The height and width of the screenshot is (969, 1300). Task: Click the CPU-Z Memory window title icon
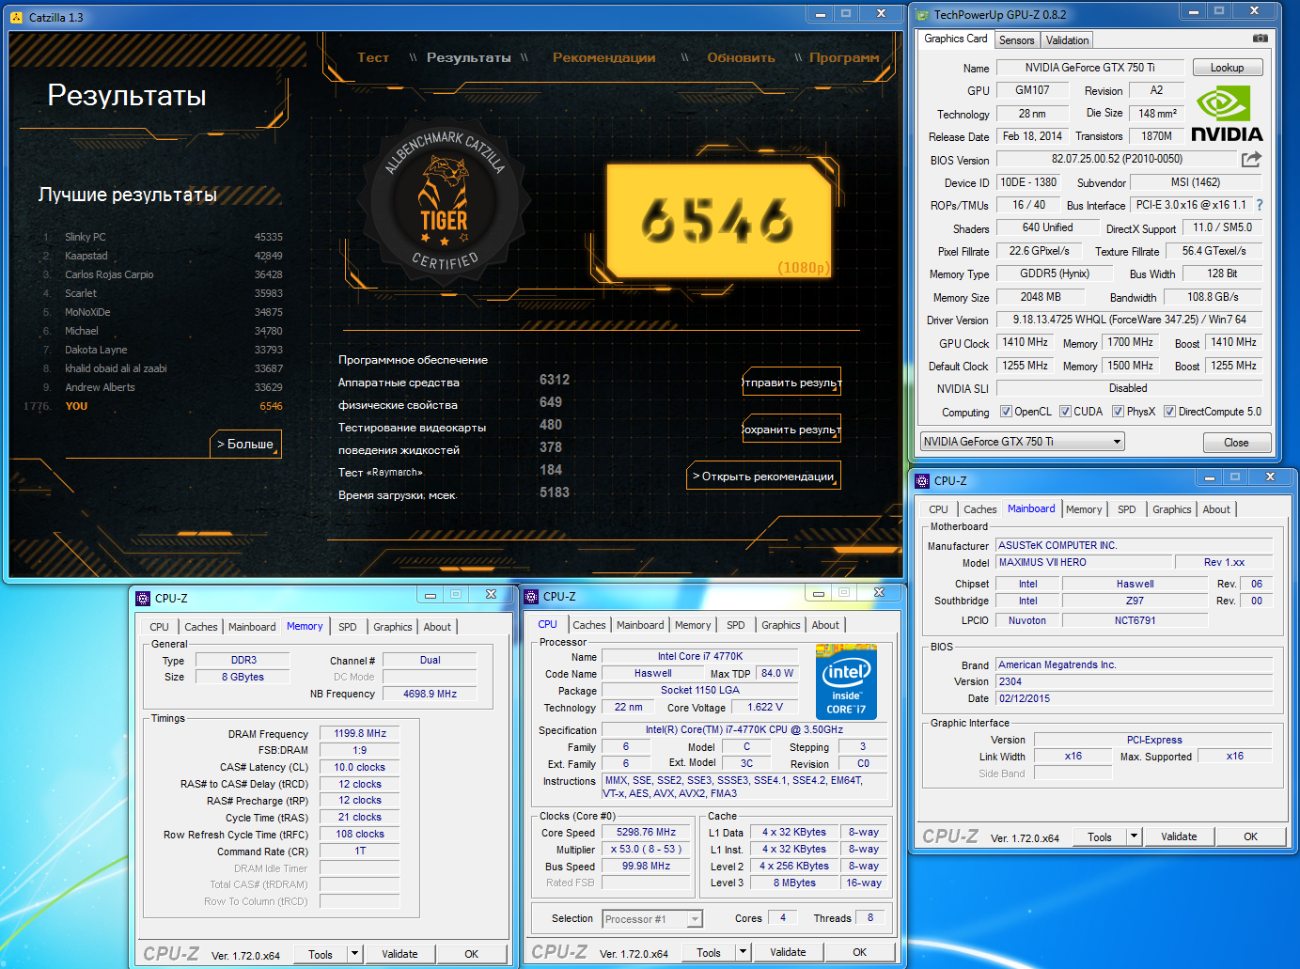pyautogui.click(x=143, y=598)
